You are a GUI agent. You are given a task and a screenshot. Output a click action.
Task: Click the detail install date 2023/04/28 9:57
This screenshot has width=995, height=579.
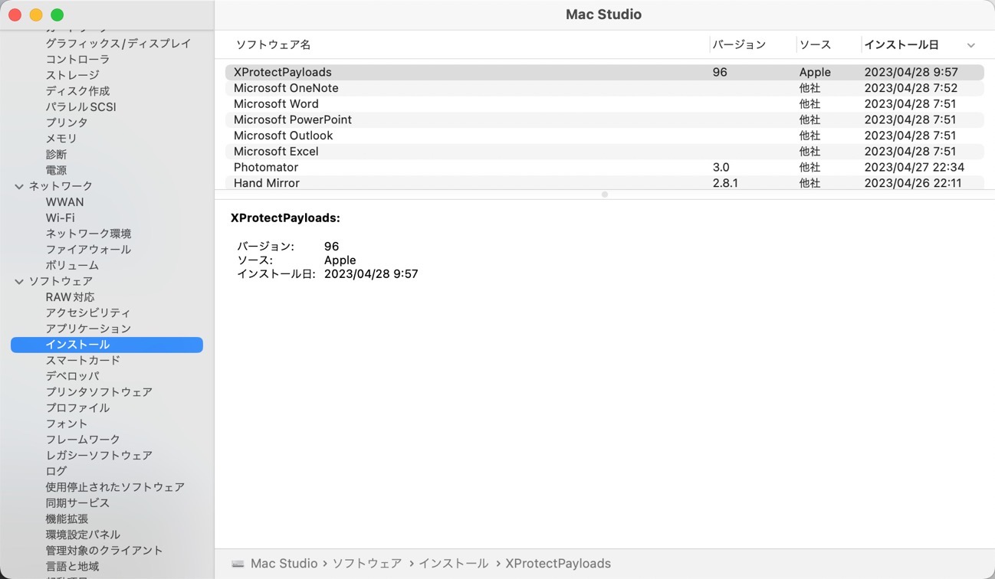point(371,274)
